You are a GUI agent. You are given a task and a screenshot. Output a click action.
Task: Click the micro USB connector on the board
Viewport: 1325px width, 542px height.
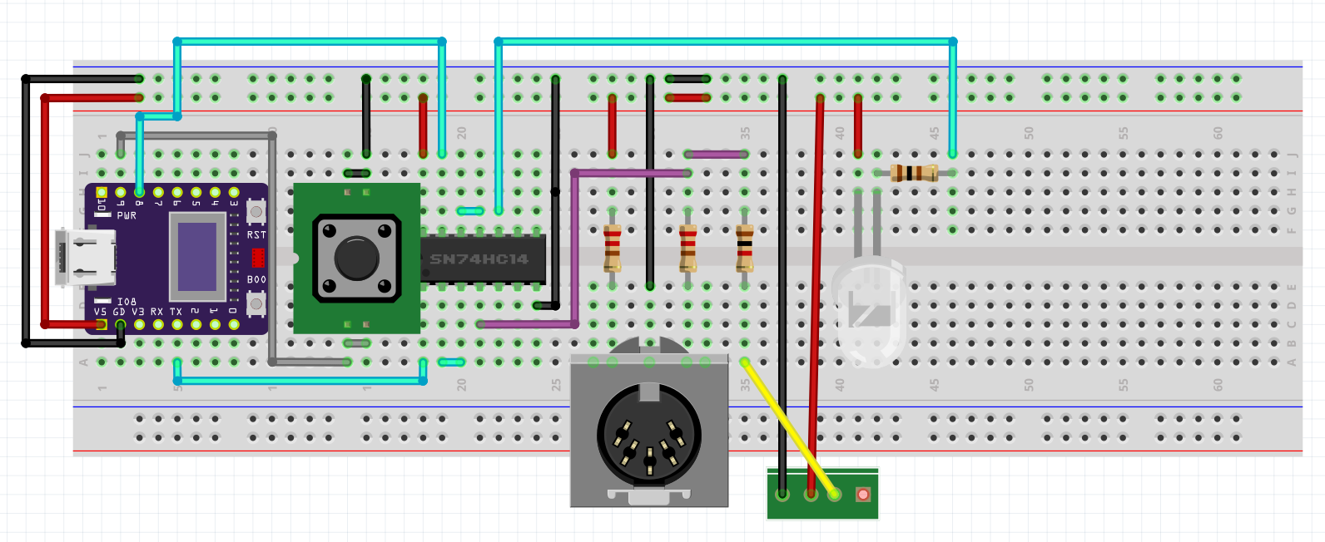click(84, 257)
